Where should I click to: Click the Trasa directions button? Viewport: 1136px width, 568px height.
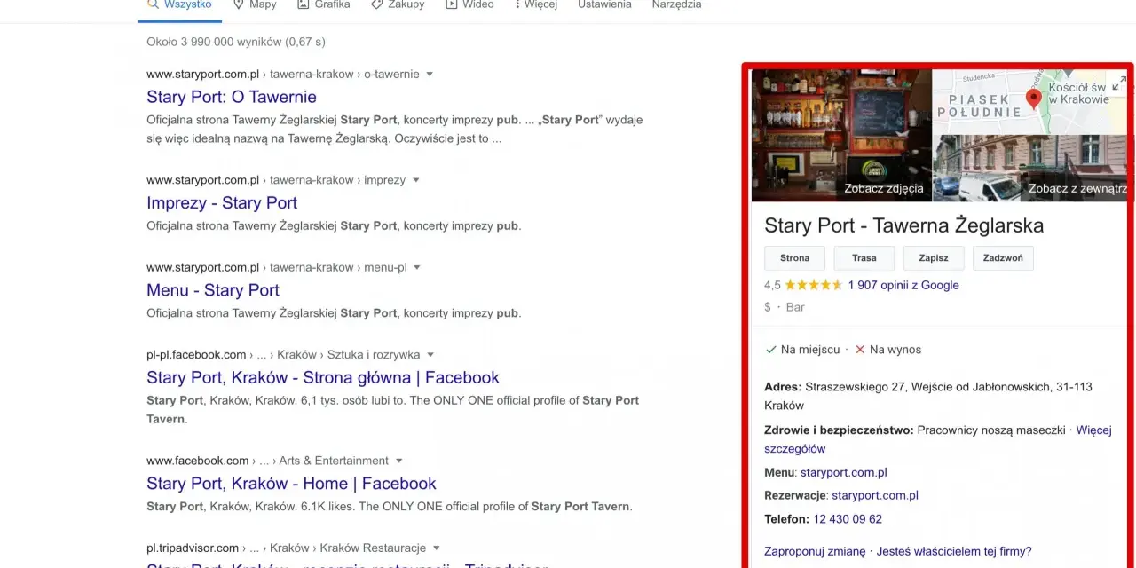[x=864, y=258]
